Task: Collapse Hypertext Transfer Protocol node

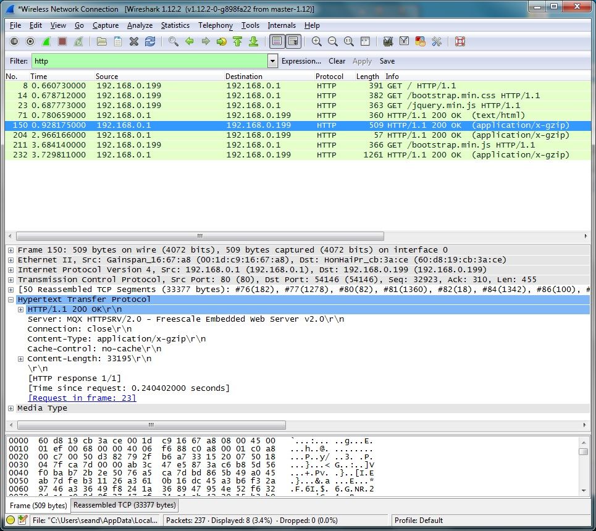Action: tap(10, 299)
